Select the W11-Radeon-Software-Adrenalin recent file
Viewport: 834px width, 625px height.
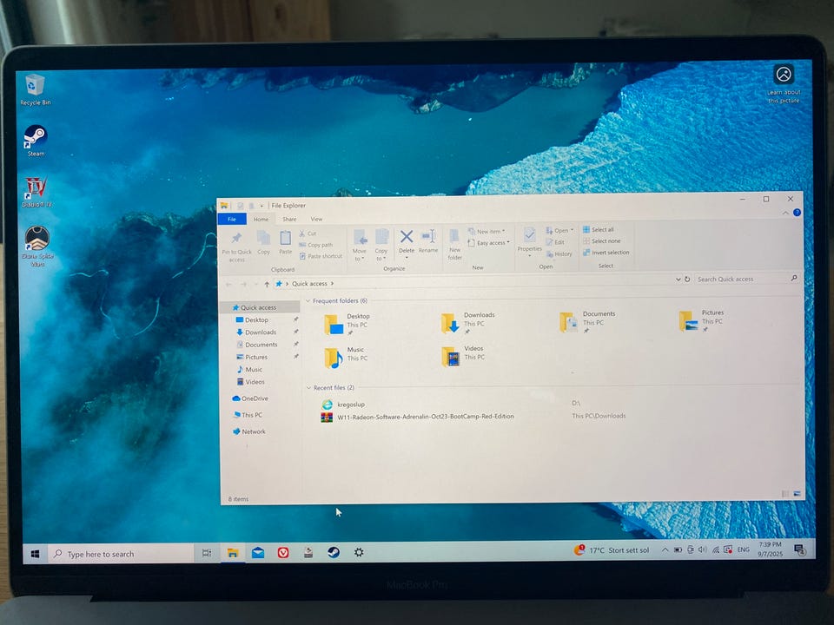click(418, 417)
